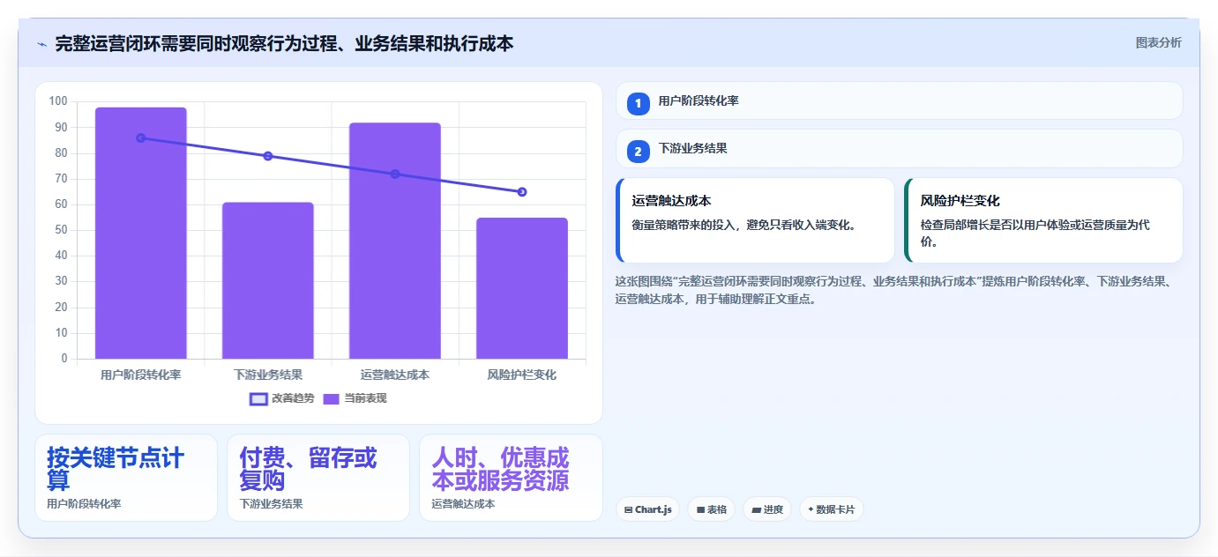Open list item 用户阶段转化率

[899, 100]
